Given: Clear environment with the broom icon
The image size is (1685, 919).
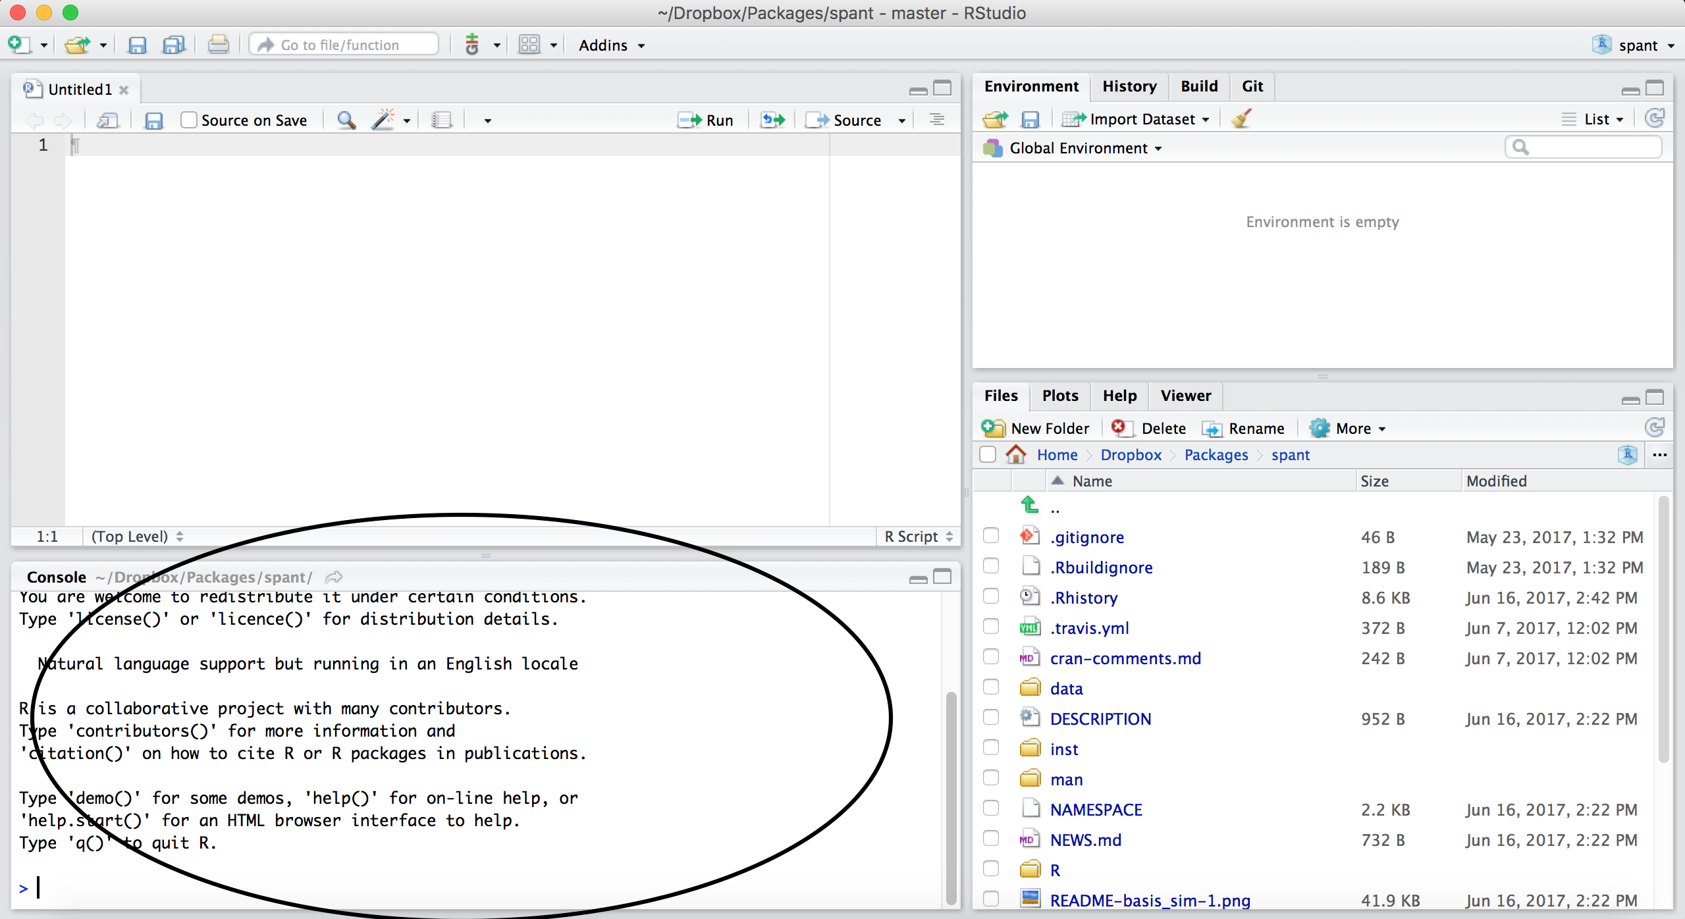Looking at the screenshot, I should tap(1241, 119).
